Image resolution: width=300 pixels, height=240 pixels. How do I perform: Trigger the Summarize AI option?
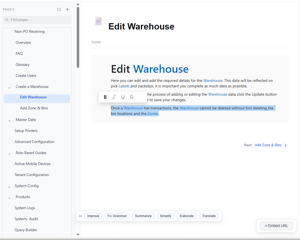click(143, 216)
